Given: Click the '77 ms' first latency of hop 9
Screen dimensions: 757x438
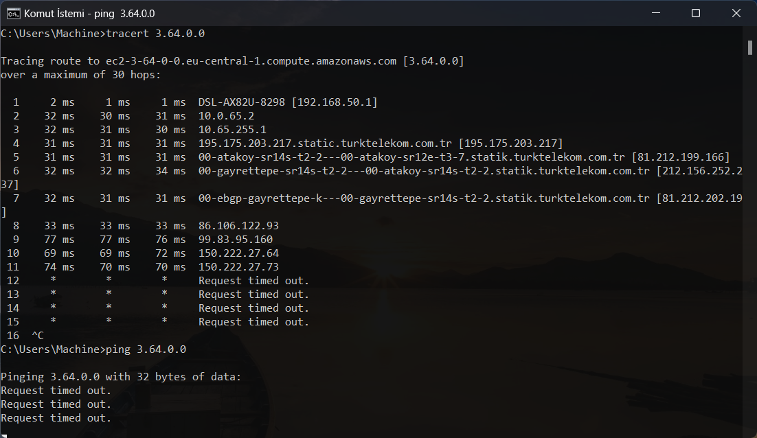Looking at the screenshot, I should (59, 240).
